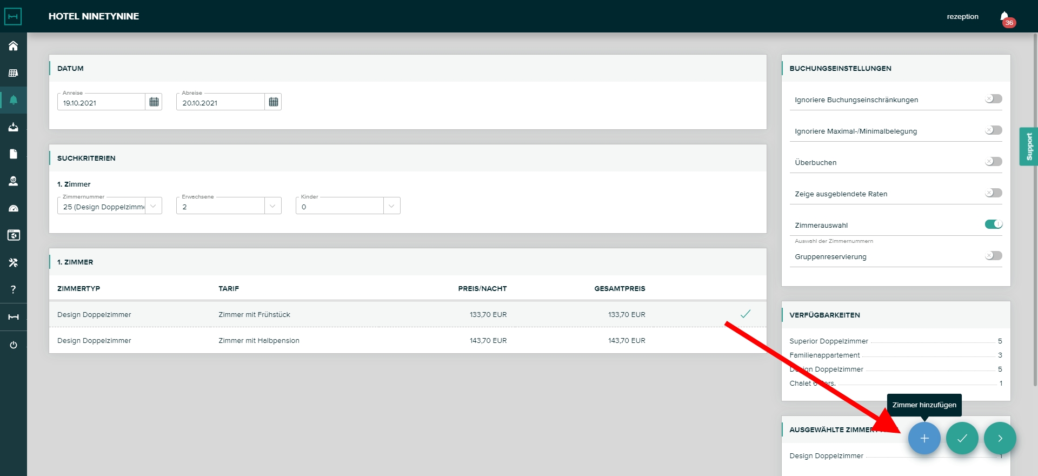Click the Support side tab
Image resolution: width=1038 pixels, height=476 pixels.
[x=1029, y=147]
